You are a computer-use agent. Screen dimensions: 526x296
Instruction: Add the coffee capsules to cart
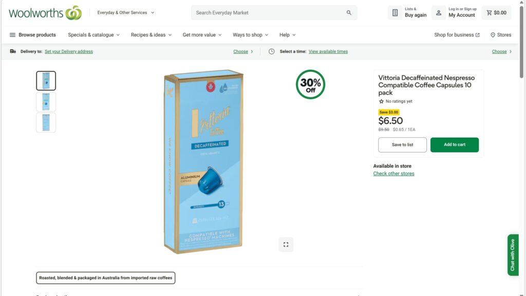[x=454, y=145]
